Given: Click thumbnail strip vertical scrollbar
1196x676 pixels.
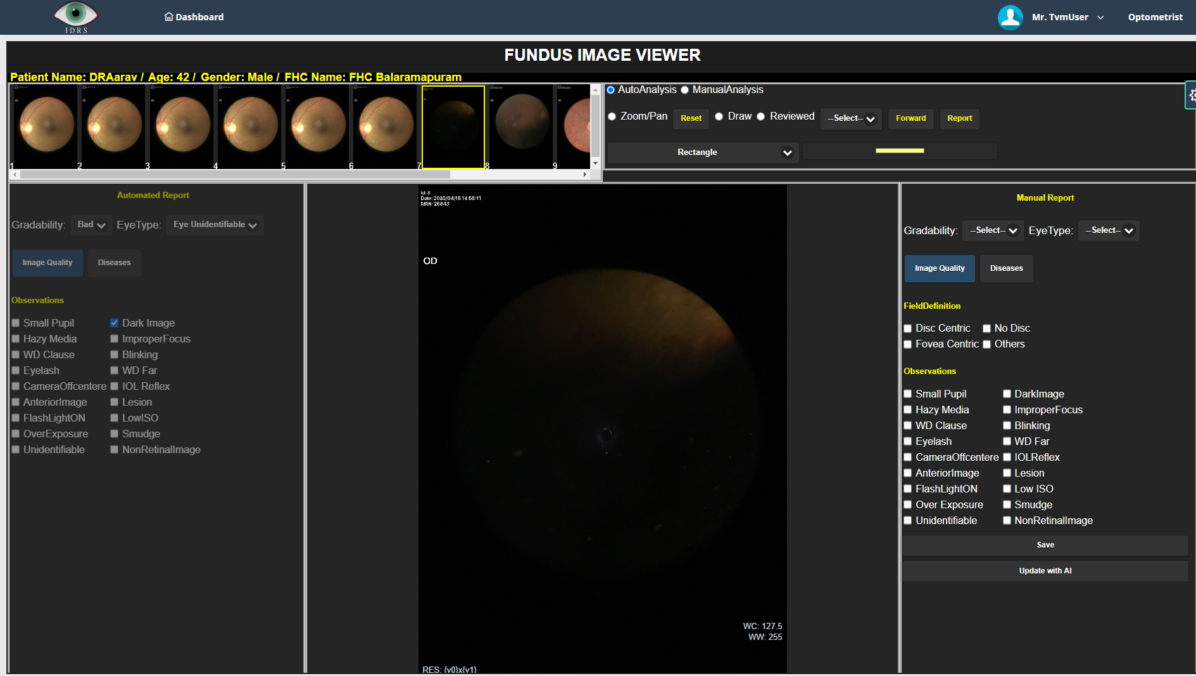Looking at the screenshot, I should 595,125.
